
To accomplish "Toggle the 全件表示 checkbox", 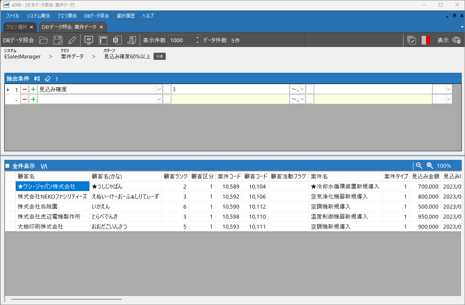I will (x=8, y=166).
